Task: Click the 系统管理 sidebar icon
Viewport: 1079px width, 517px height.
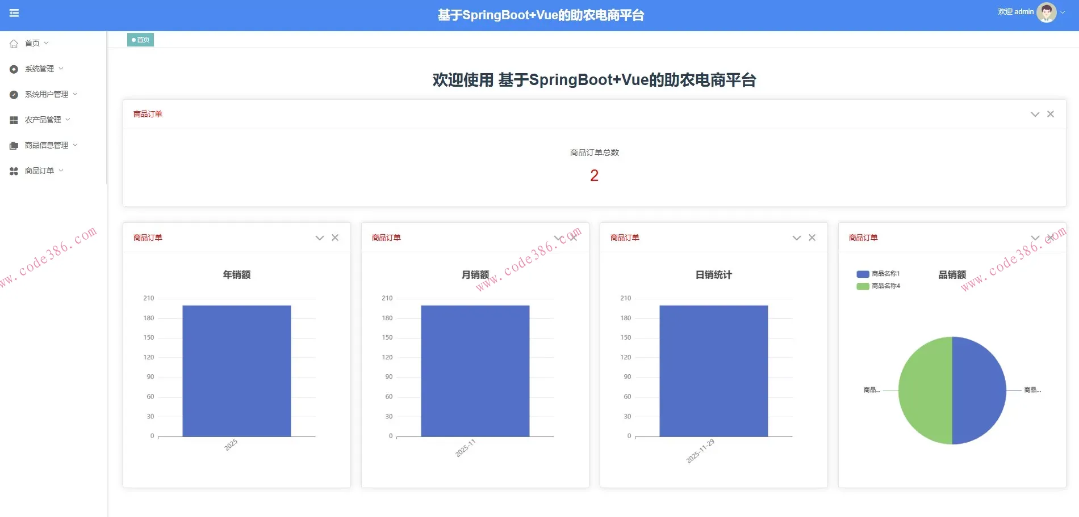Action: click(14, 69)
